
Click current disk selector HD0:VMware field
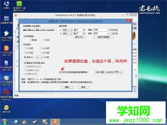(x=39, y=30)
